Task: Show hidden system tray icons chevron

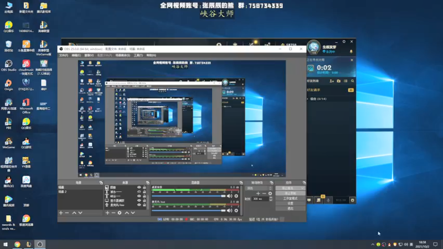Action: 373,245
